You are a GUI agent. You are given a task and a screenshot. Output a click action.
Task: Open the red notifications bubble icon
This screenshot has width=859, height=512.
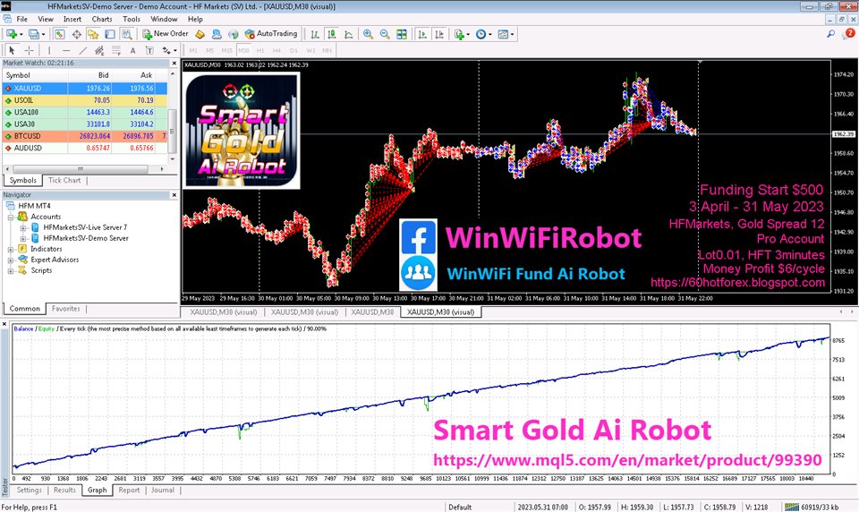849,34
